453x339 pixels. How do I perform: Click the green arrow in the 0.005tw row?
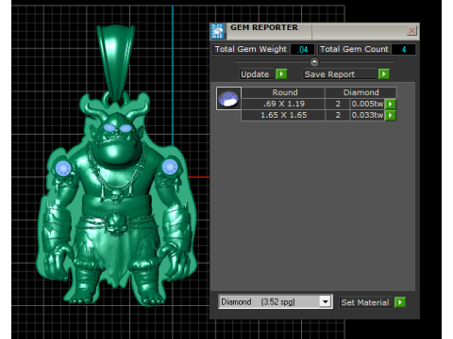390,104
